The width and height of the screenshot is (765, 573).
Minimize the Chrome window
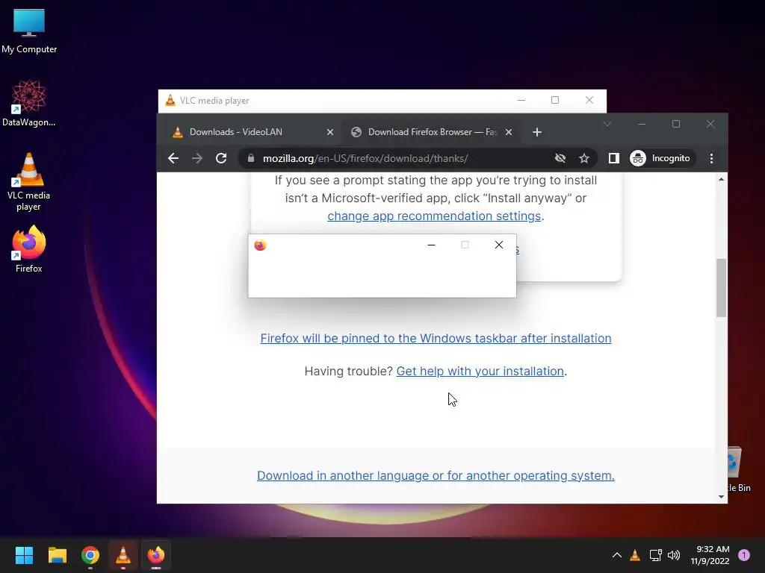click(x=642, y=125)
